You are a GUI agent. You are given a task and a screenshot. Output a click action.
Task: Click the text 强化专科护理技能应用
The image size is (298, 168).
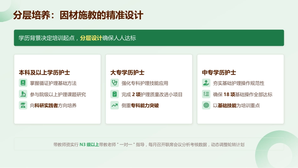(145, 83)
